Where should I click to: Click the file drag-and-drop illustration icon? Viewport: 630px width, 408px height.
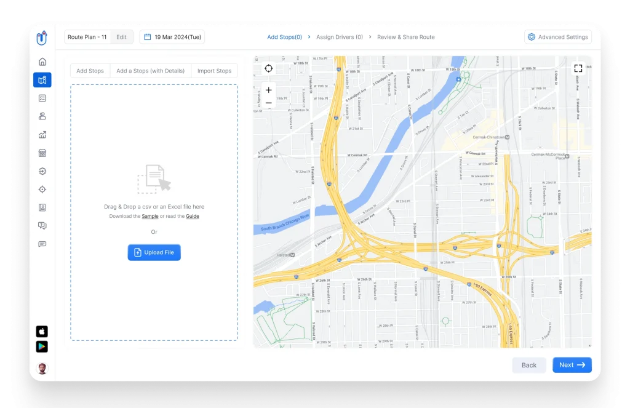(x=154, y=179)
